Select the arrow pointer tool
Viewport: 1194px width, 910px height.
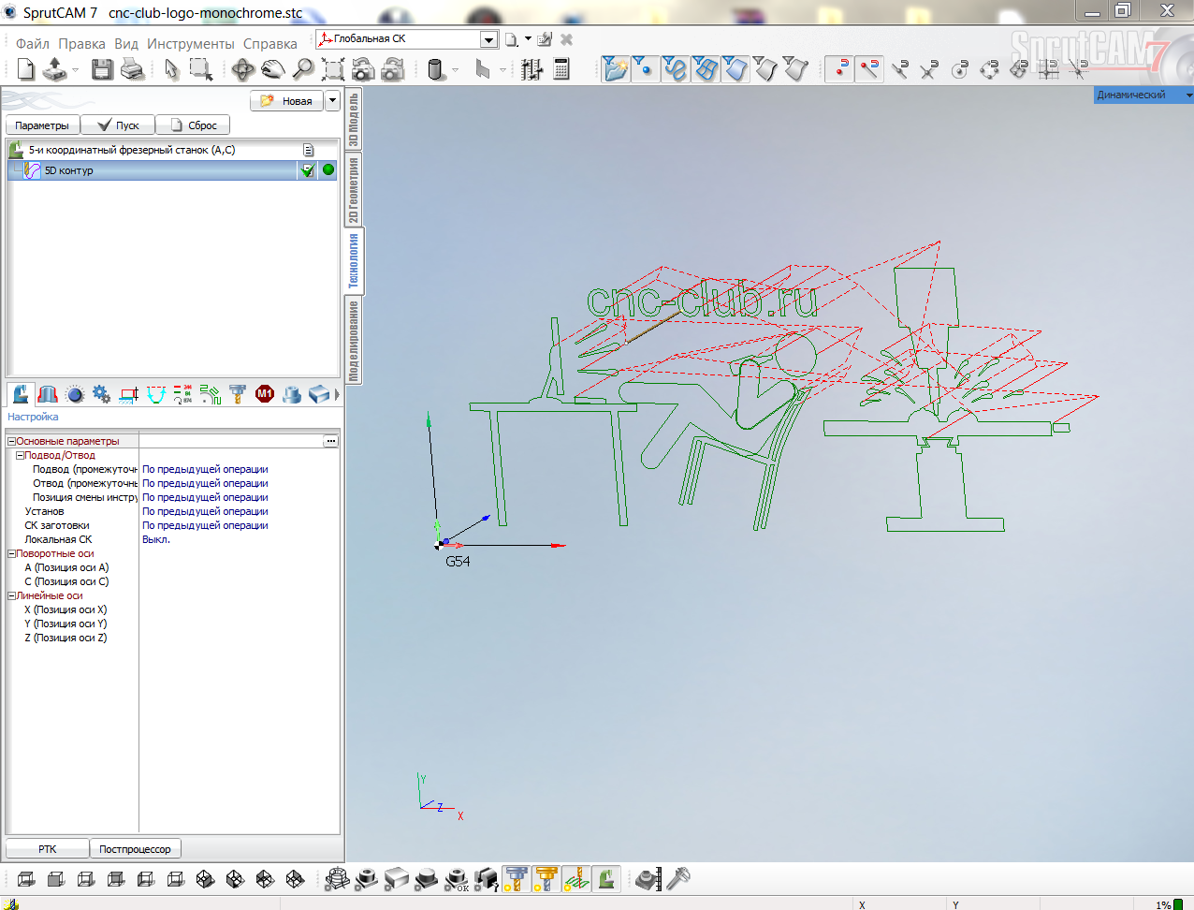click(171, 69)
